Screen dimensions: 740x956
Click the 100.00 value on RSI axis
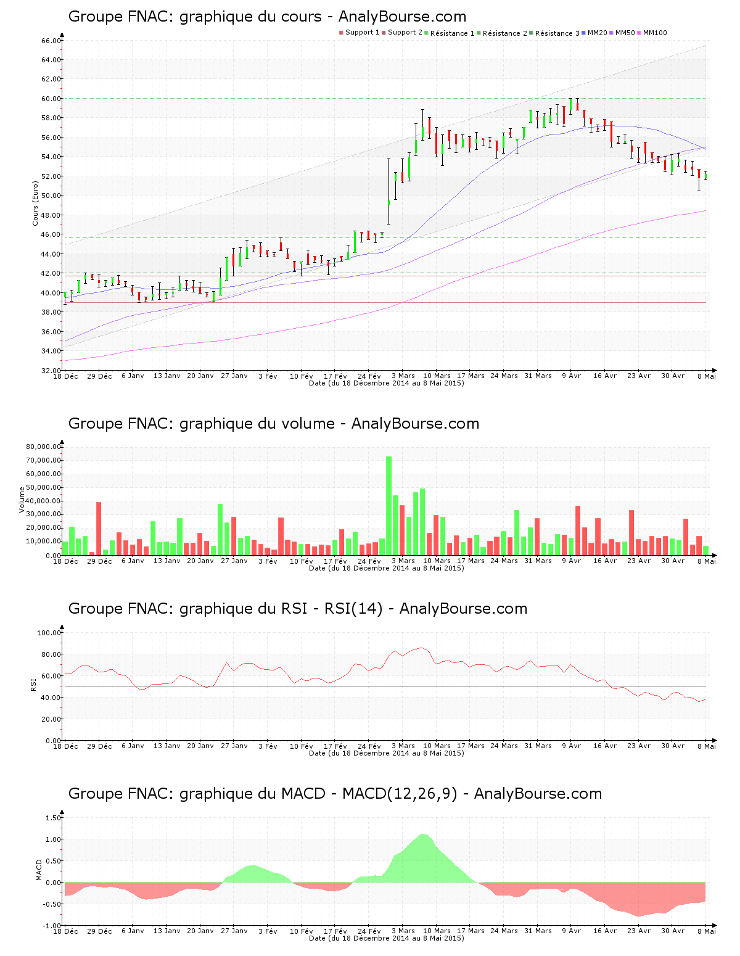[49, 633]
